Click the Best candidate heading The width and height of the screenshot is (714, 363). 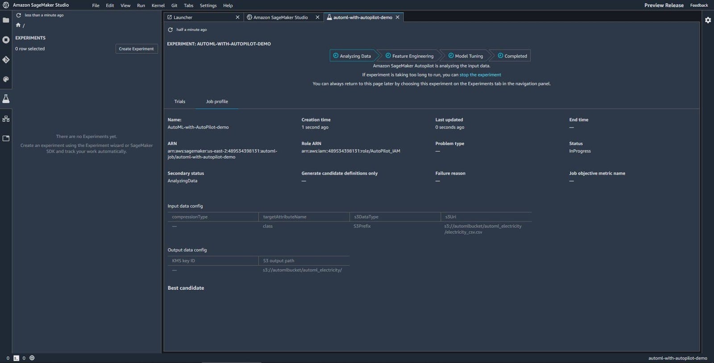186,288
